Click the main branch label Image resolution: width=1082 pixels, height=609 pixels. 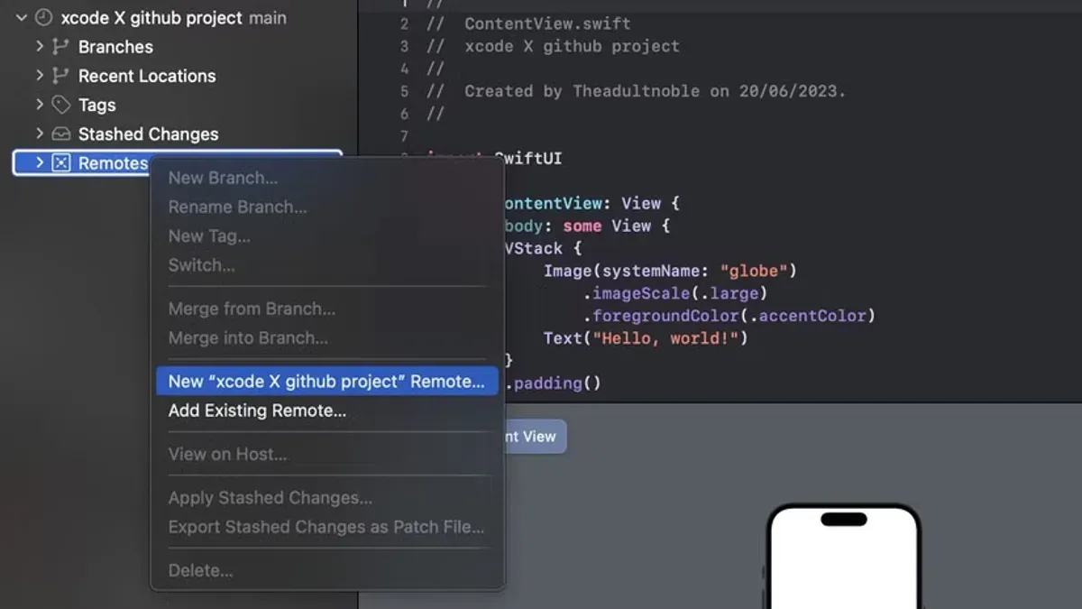pyautogui.click(x=268, y=18)
